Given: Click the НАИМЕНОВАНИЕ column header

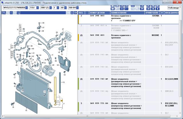Looking at the screenshot, I should 127,13.
